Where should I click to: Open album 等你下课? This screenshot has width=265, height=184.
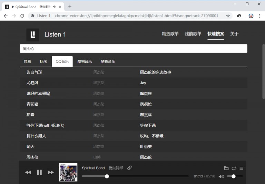pyautogui.click(x=148, y=125)
